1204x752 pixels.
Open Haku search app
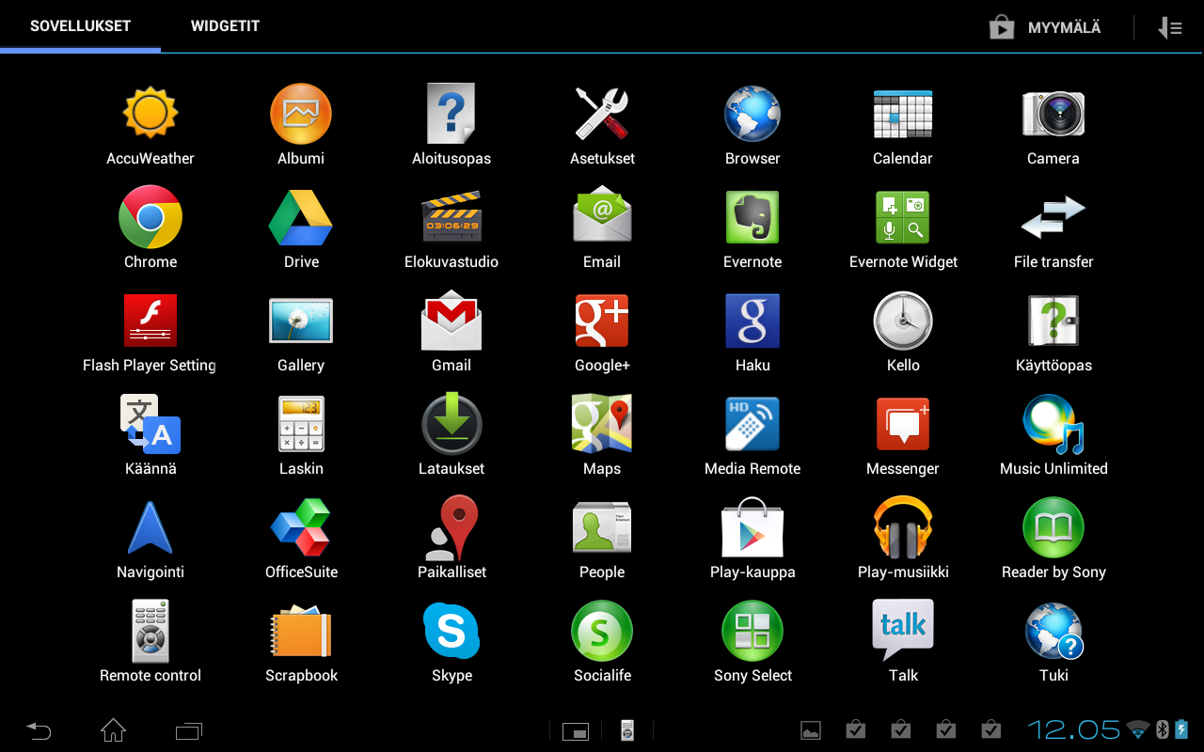click(x=752, y=321)
